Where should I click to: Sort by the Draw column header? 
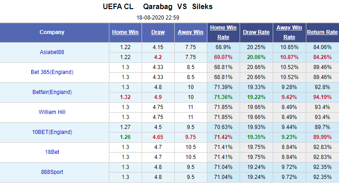[x=158, y=32]
